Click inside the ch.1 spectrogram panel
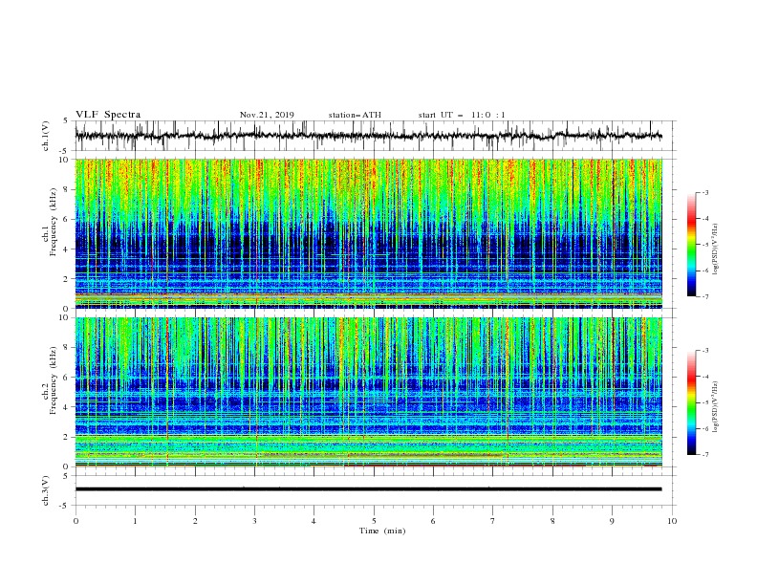Image resolution: width=757 pixels, height=585 pixels. (x=368, y=233)
